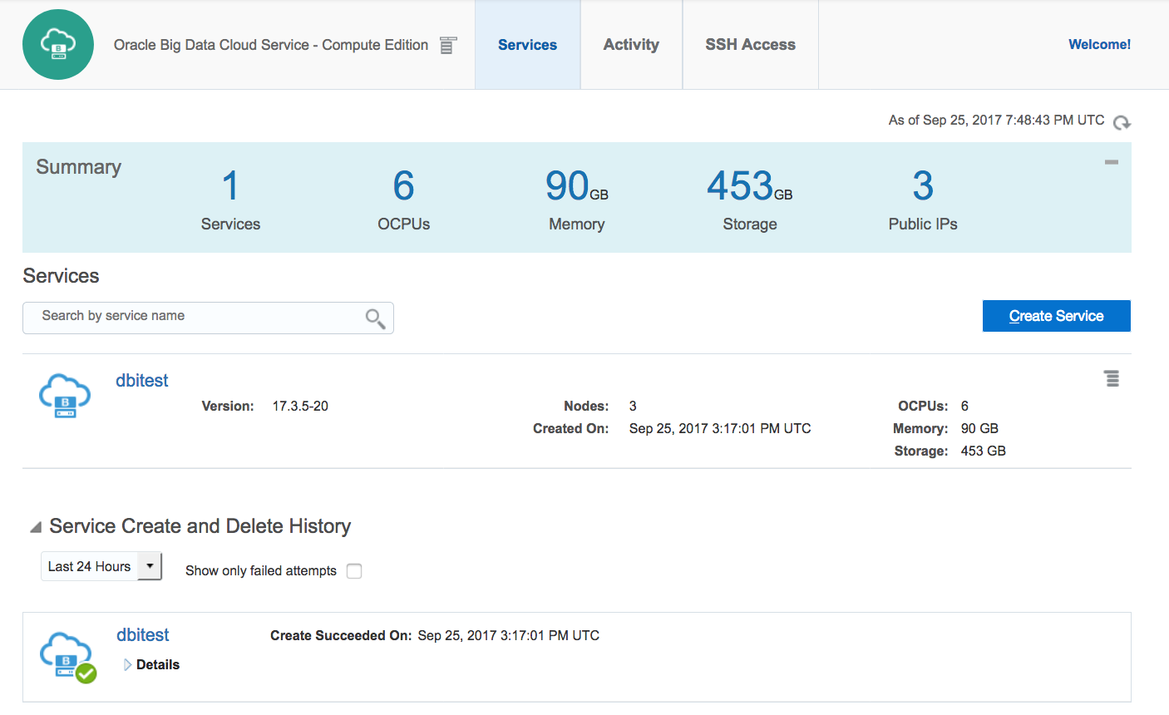The image size is (1169, 715).
Task: Click the dbitest service cloud icon in Services
Action: 65,395
